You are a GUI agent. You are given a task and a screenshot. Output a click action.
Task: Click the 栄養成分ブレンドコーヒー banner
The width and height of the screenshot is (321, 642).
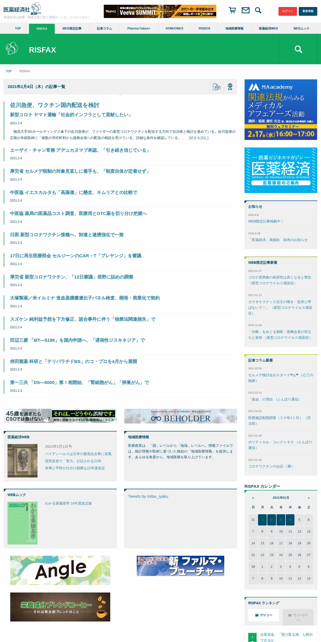pyautogui.click(x=60, y=607)
